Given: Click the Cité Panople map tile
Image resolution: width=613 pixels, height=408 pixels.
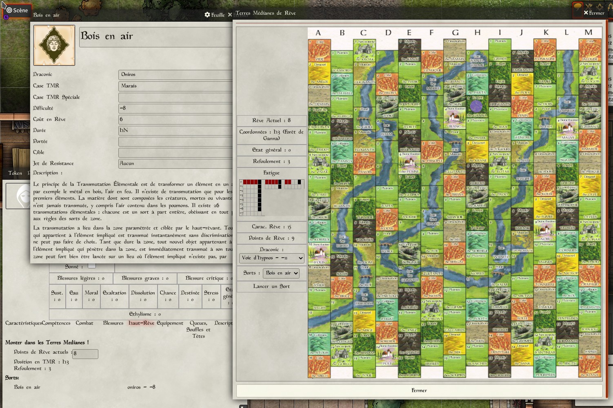Looking at the screenshot, I should coord(432,152).
